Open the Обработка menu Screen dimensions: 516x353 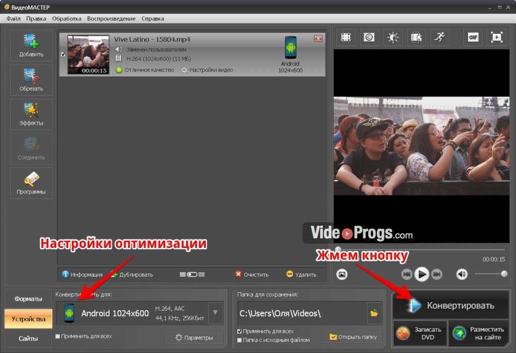[67, 19]
